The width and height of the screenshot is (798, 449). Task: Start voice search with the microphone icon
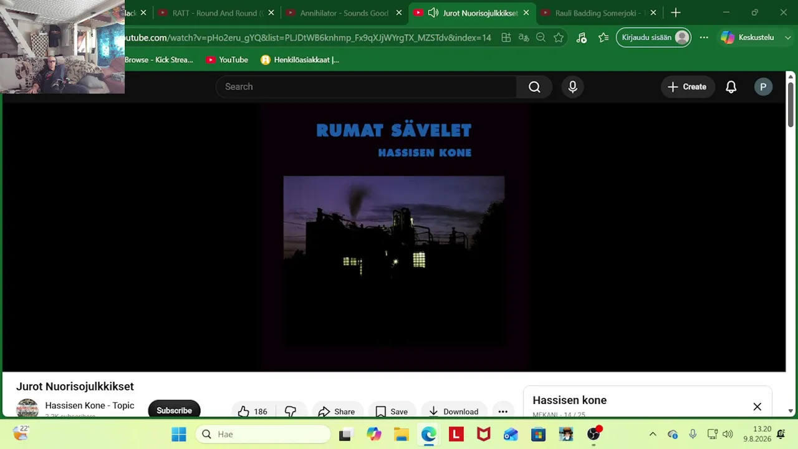click(x=572, y=87)
